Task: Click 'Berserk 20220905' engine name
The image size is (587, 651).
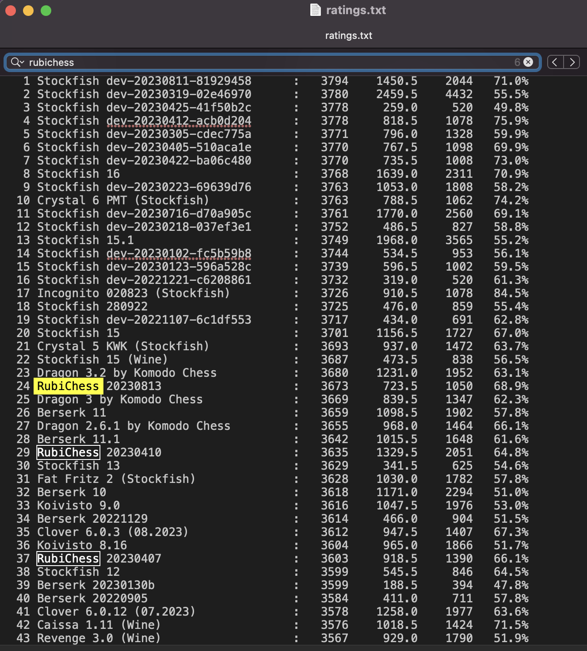Action: 92,598
